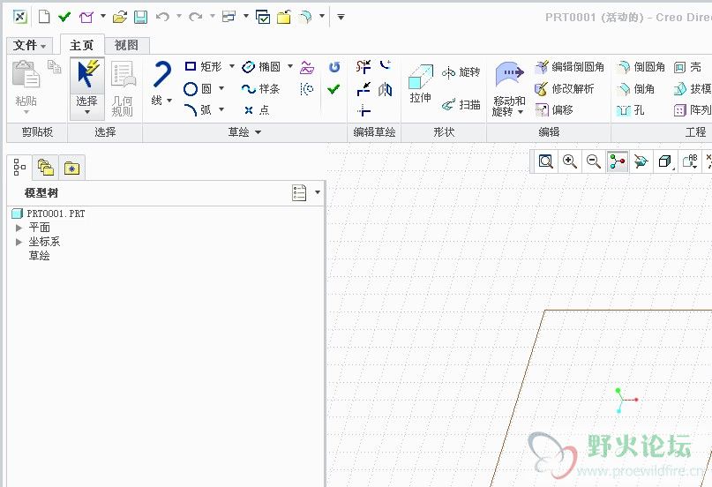712x487 pixels.
Task: Click the 拉伸 (Extrude) tool
Action: coord(421,85)
